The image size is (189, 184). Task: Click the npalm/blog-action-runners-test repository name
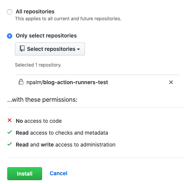pyautogui.click(x=67, y=82)
